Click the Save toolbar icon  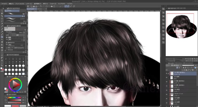pos(36,6)
